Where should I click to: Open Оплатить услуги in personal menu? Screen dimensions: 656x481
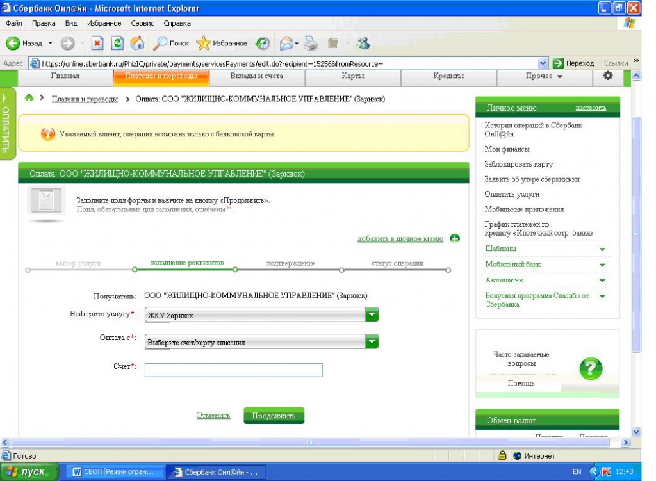pos(512,195)
